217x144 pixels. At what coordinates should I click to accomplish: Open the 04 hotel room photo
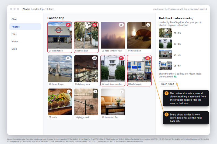click(x=139, y=35)
